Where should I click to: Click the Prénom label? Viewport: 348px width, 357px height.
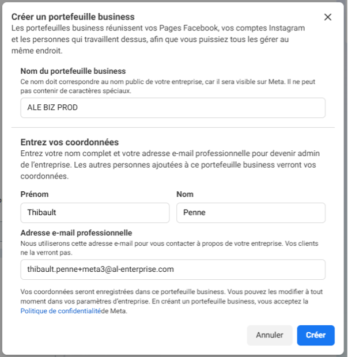coord(35,194)
